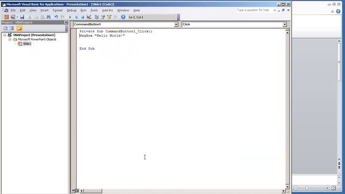Screen dimensions: 345x194
Task: Click the Cut scissors icon in the toolbar
Action: pyautogui.click(x=30, y=17)
